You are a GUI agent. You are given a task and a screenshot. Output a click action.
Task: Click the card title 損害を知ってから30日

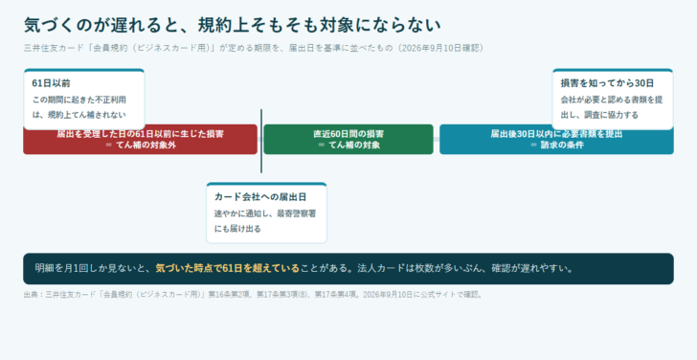tap(607, 83)
